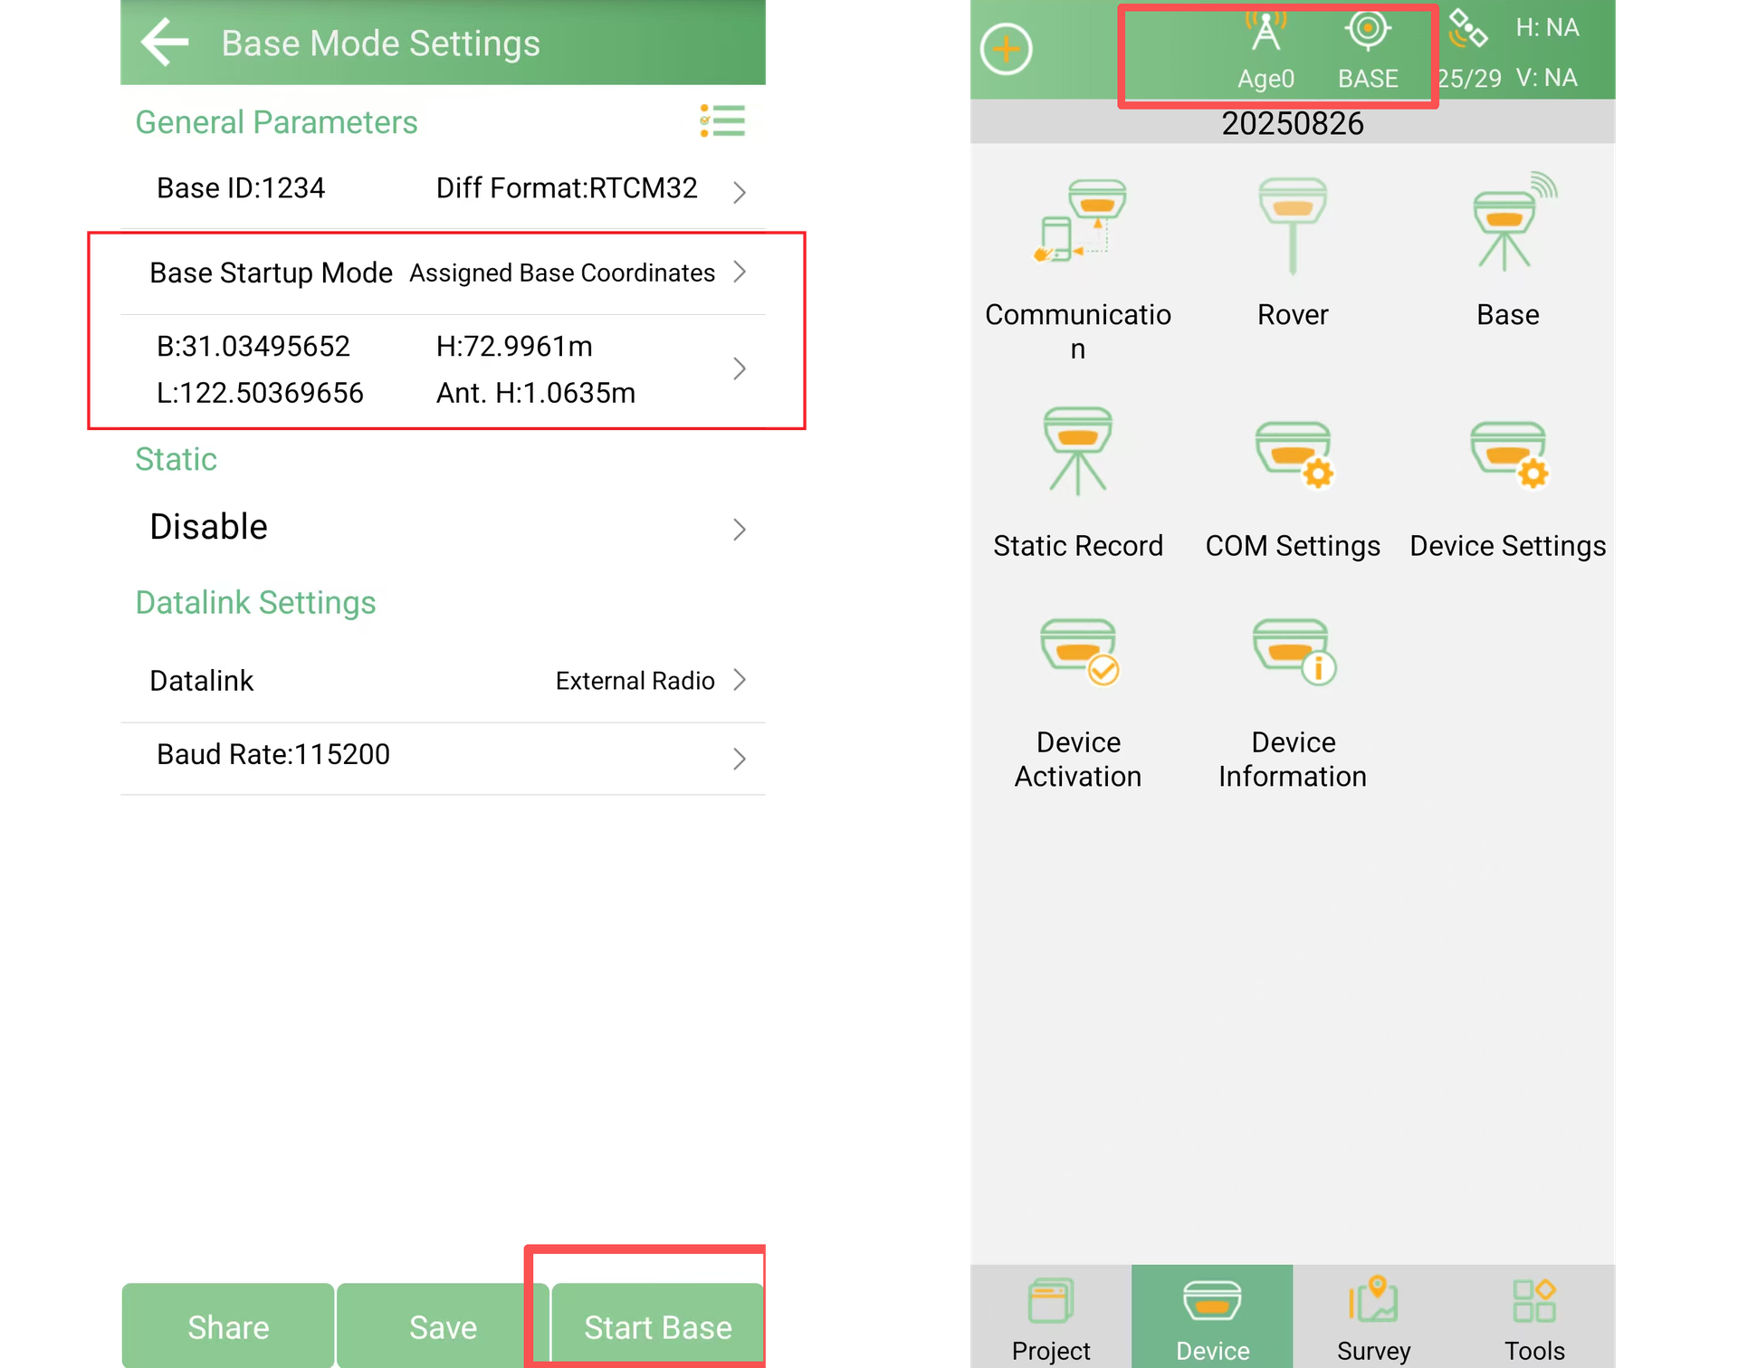
Task: Expand Base Startup Mode options
Action: [x=443, y=273]
